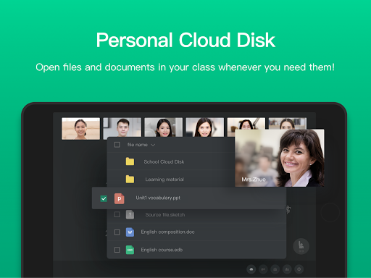Expand the file name sort chevron

(x=153, y=145)
